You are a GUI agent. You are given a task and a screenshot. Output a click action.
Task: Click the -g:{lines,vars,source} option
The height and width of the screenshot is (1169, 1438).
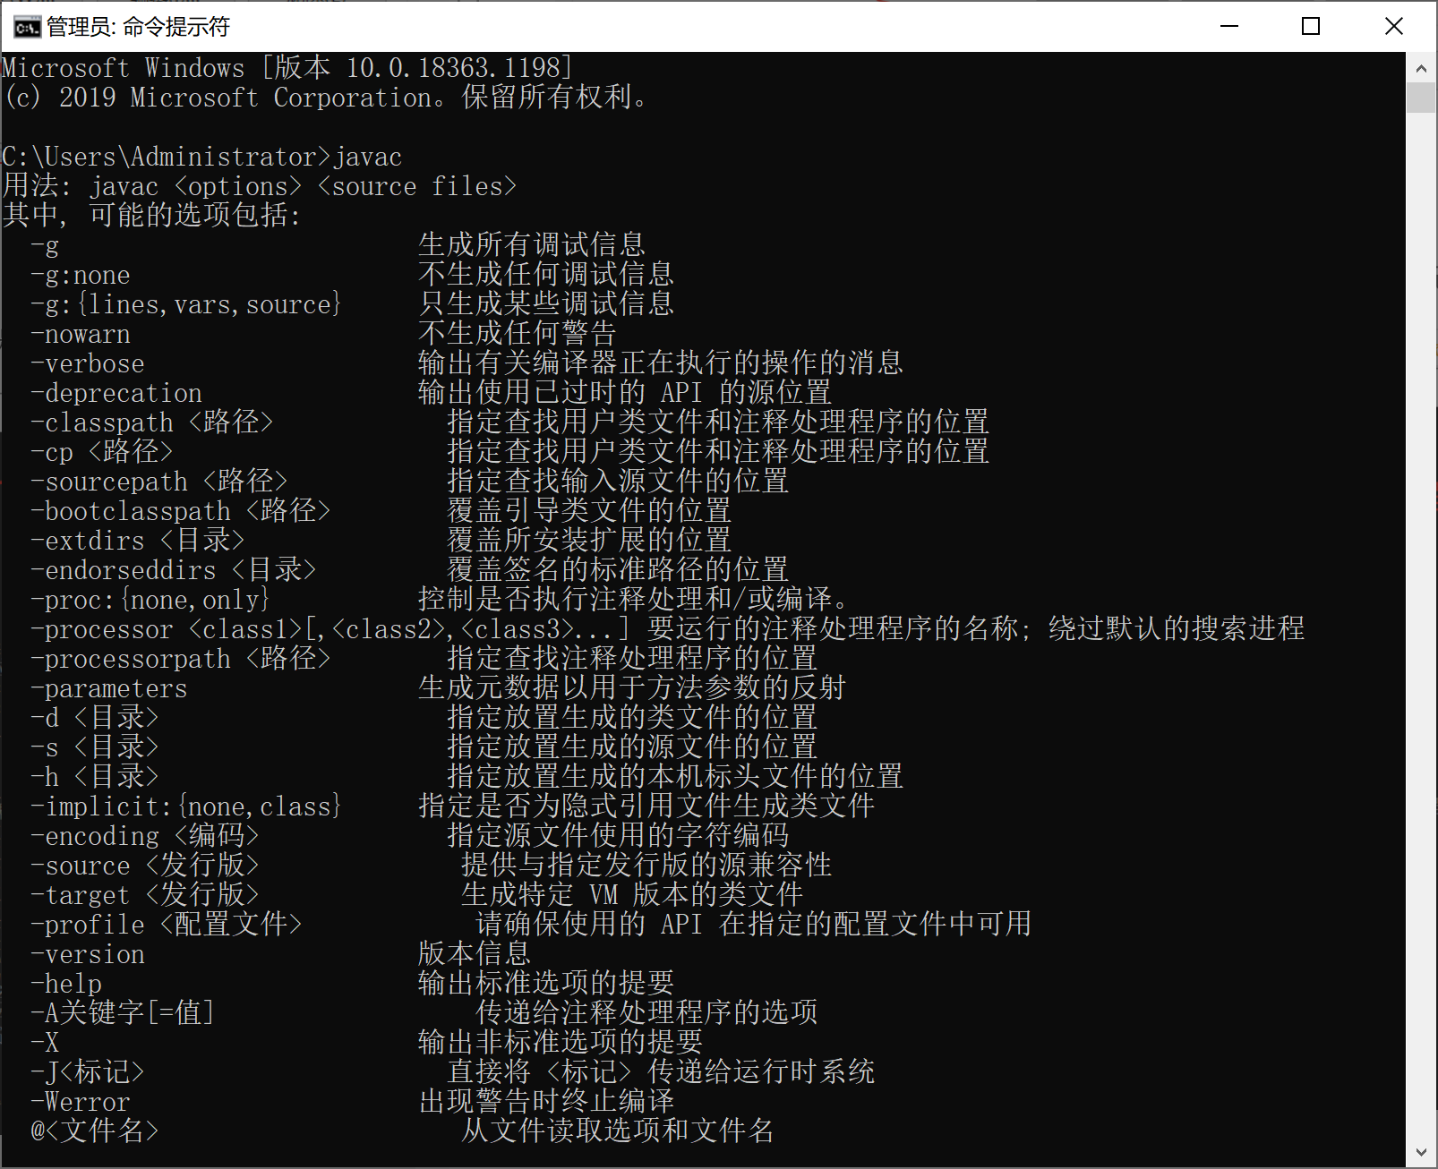click(186, 304)
